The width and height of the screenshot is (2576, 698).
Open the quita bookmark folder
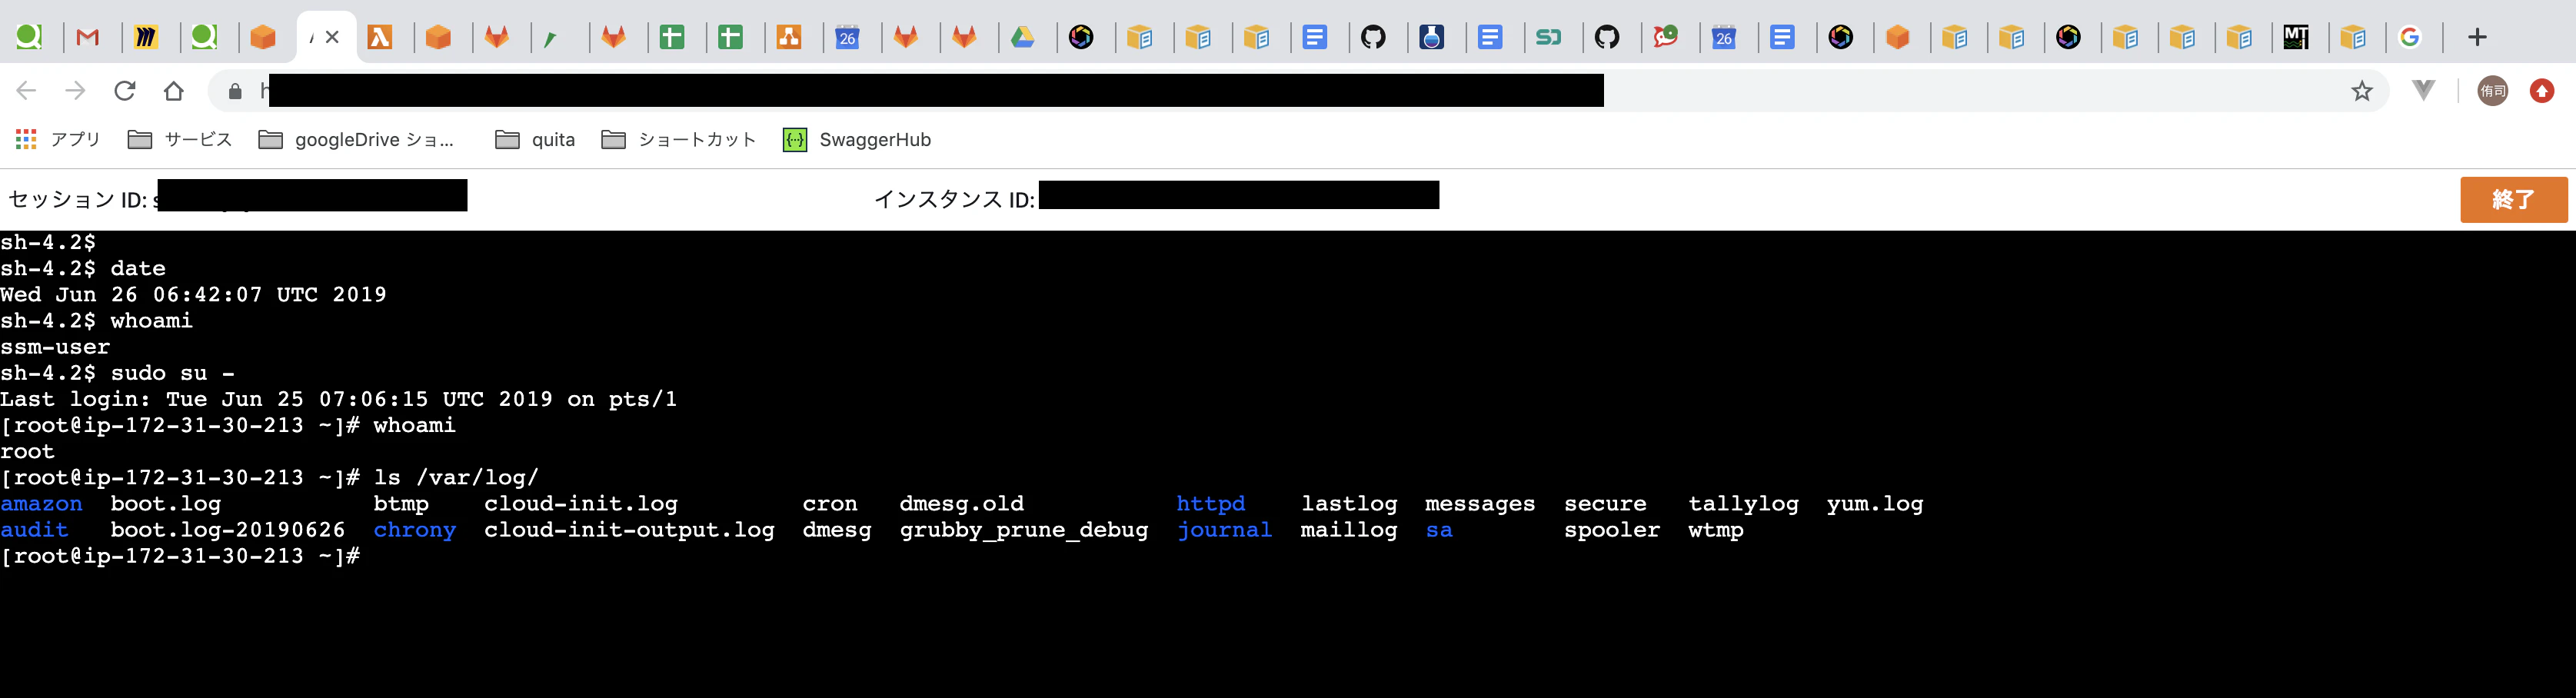tap(535, 139)
